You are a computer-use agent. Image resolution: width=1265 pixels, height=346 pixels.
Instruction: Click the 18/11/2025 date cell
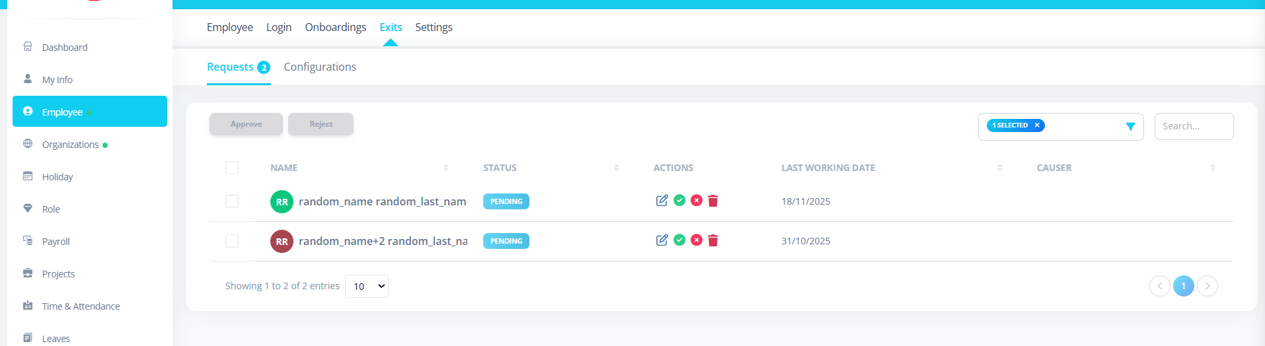point(806,201)
